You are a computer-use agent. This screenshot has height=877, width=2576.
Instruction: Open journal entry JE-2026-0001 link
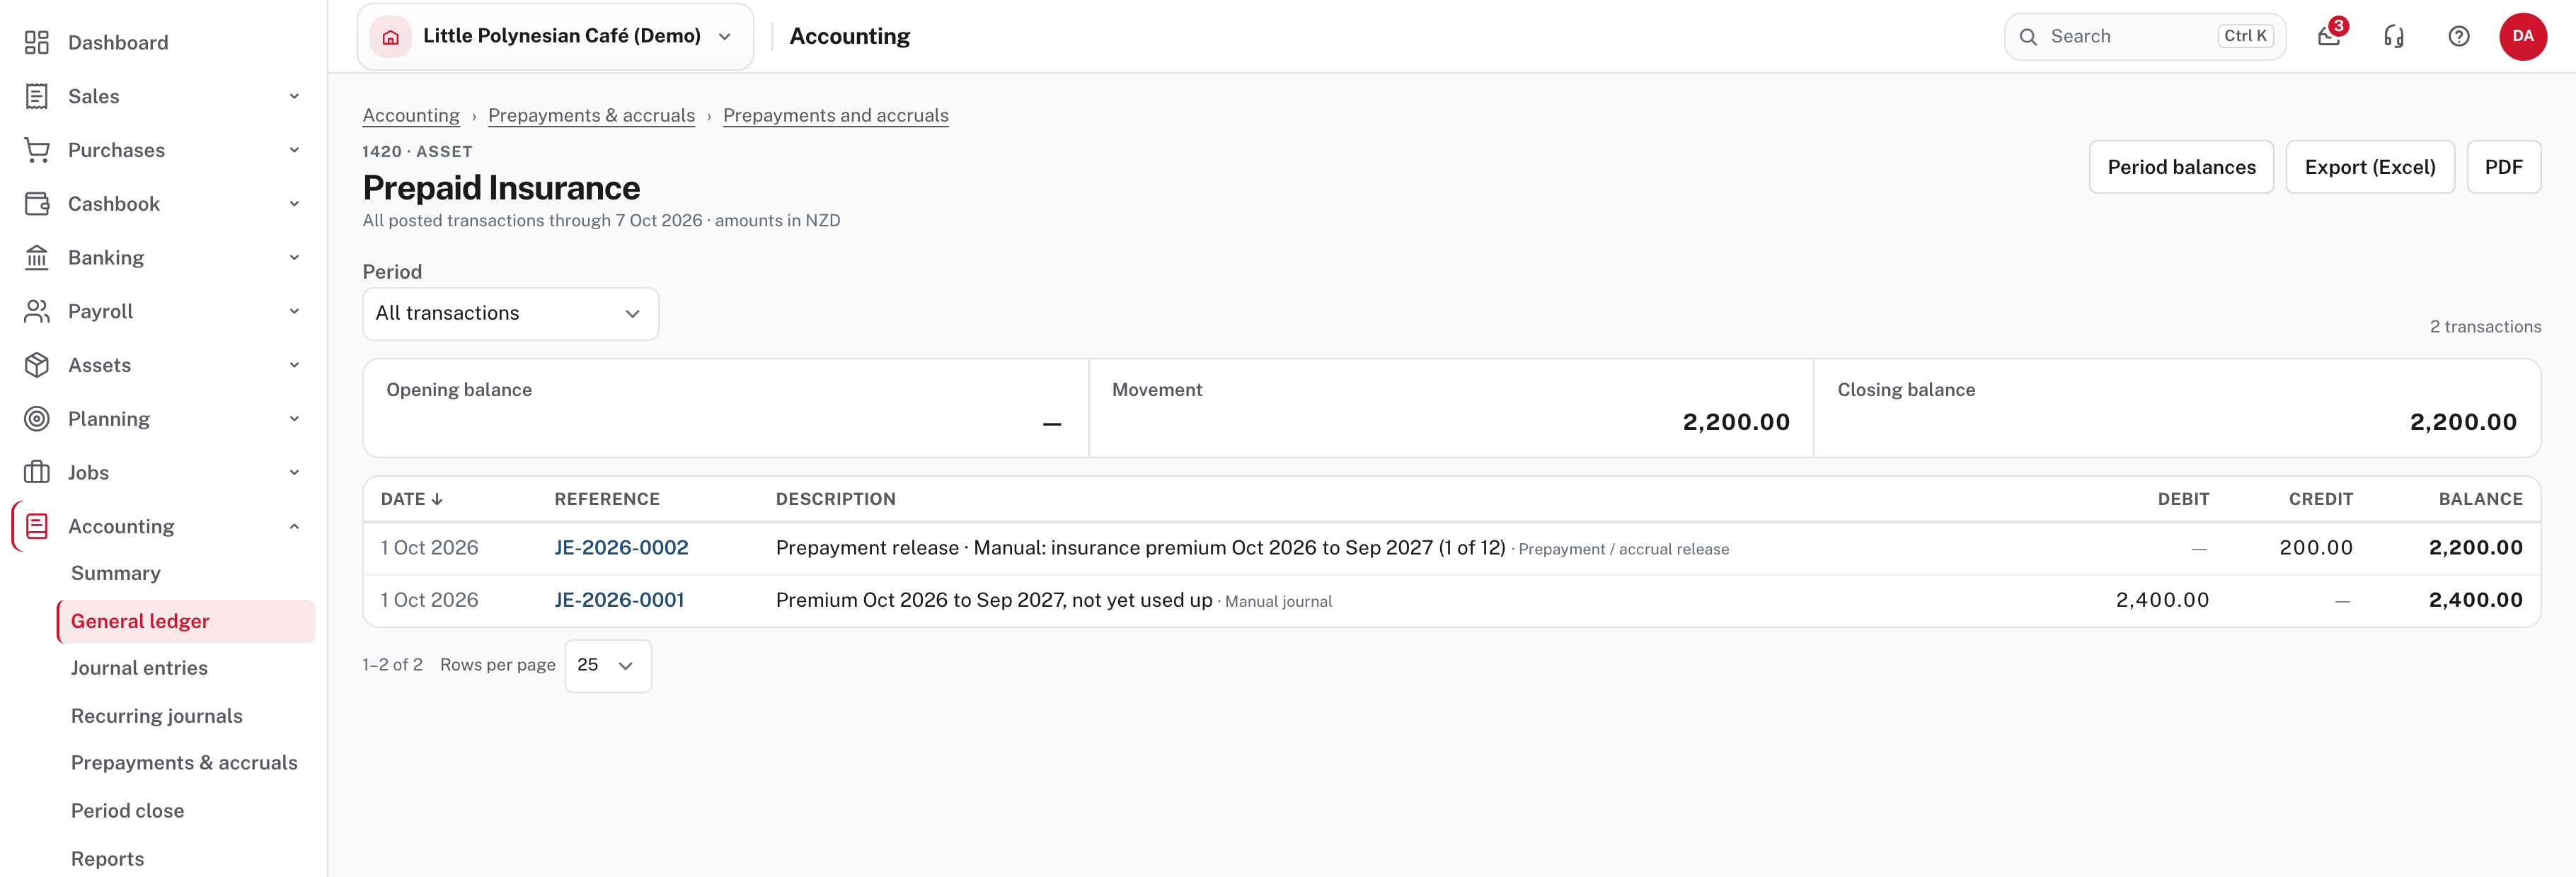(619, 600)
